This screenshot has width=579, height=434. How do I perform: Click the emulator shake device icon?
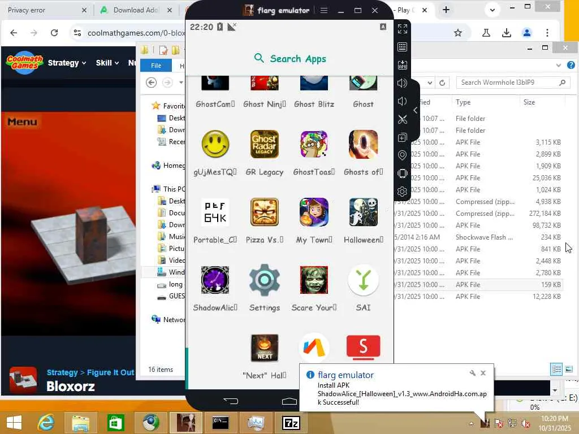pyautogui.click(x=403, y=173)
